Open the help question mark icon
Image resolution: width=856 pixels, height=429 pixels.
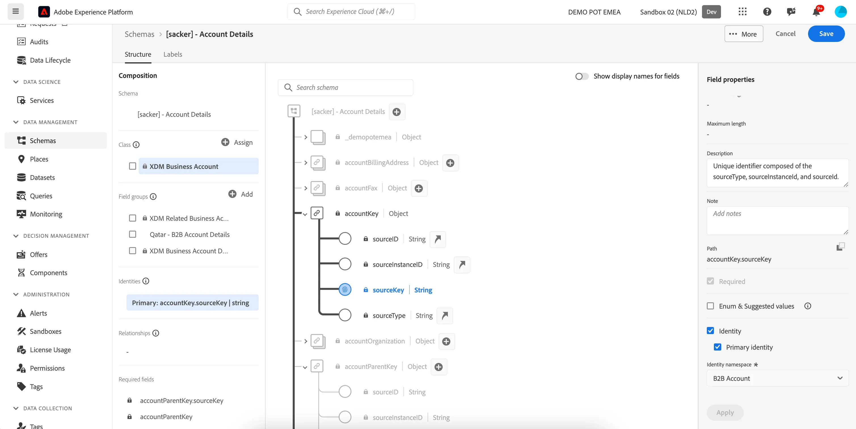click(767, 12)
